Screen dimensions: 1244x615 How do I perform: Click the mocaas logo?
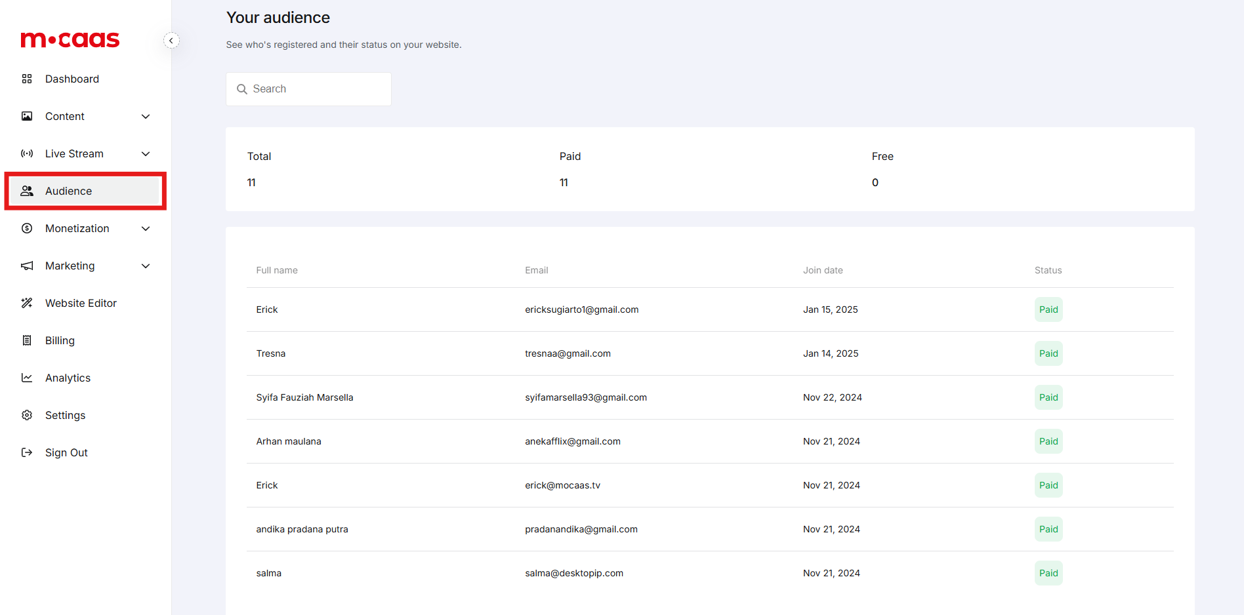70,40
